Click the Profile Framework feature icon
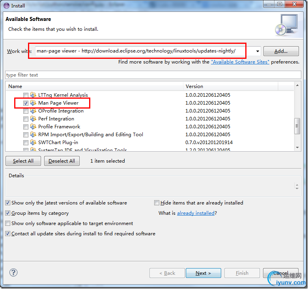This screenshot has width=308, height=289. click(33, 127)
